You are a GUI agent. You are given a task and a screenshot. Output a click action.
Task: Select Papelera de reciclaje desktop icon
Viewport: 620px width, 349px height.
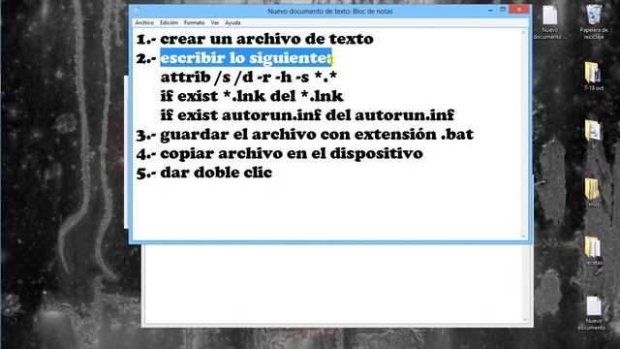click(x=594, y=21)
